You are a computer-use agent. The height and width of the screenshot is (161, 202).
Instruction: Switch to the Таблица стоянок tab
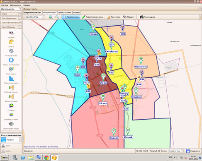point(64,12)
